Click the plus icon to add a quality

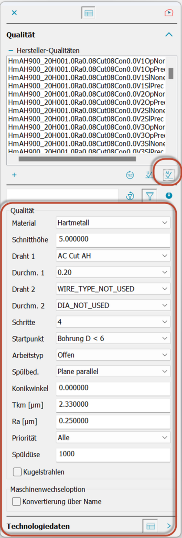pyautogui.click(x=14, y=175)
